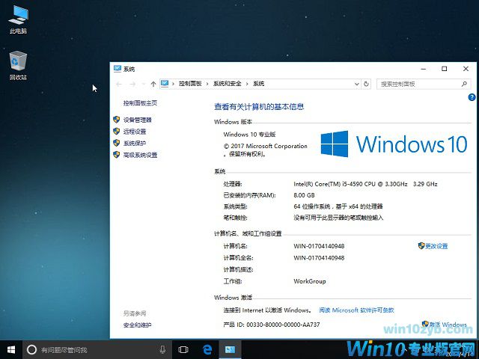Open 高级系统设置 link
Viewport: 479px width, 359px height.
pyautogui.click(x=140, y=155)
